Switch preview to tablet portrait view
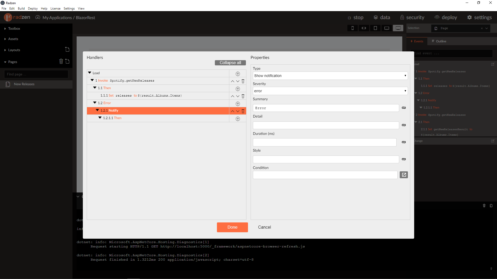 pos(375,28)
